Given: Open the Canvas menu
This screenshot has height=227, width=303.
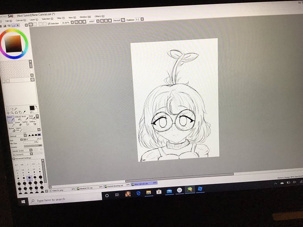Looking at the screenshot, I should 21,20.
